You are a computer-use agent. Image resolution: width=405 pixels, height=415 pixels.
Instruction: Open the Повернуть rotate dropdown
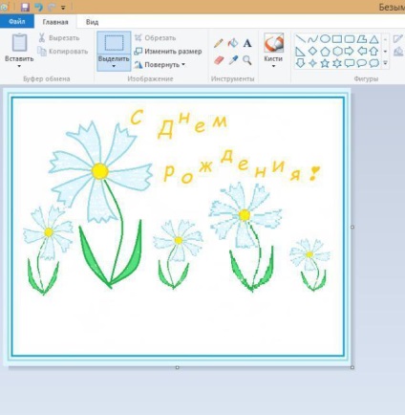(x=160, y=65)
